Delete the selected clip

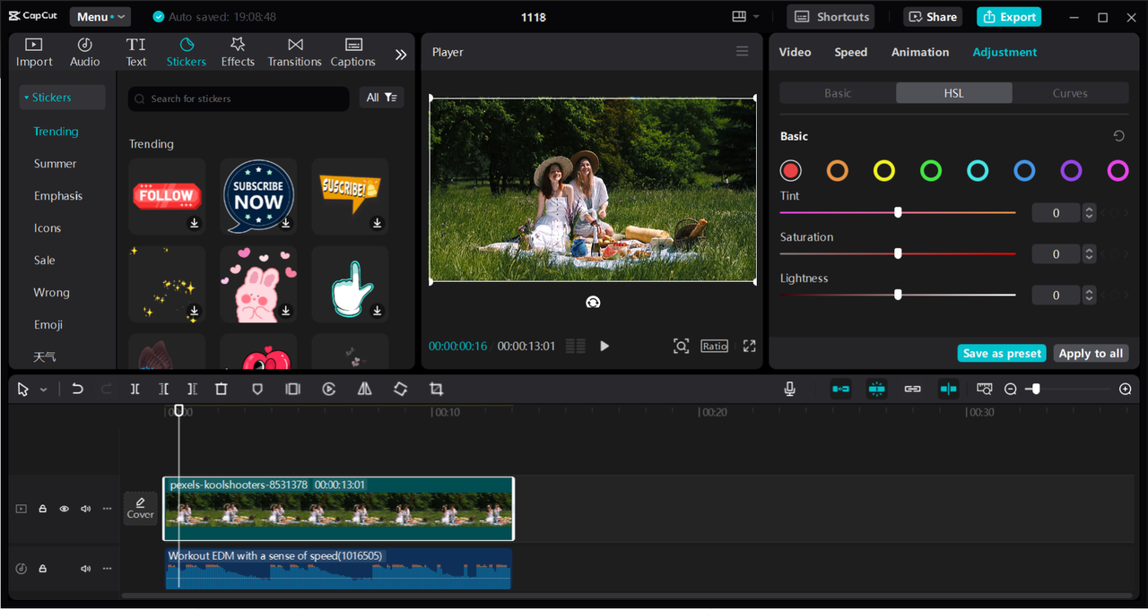click(x=222, y=389)
